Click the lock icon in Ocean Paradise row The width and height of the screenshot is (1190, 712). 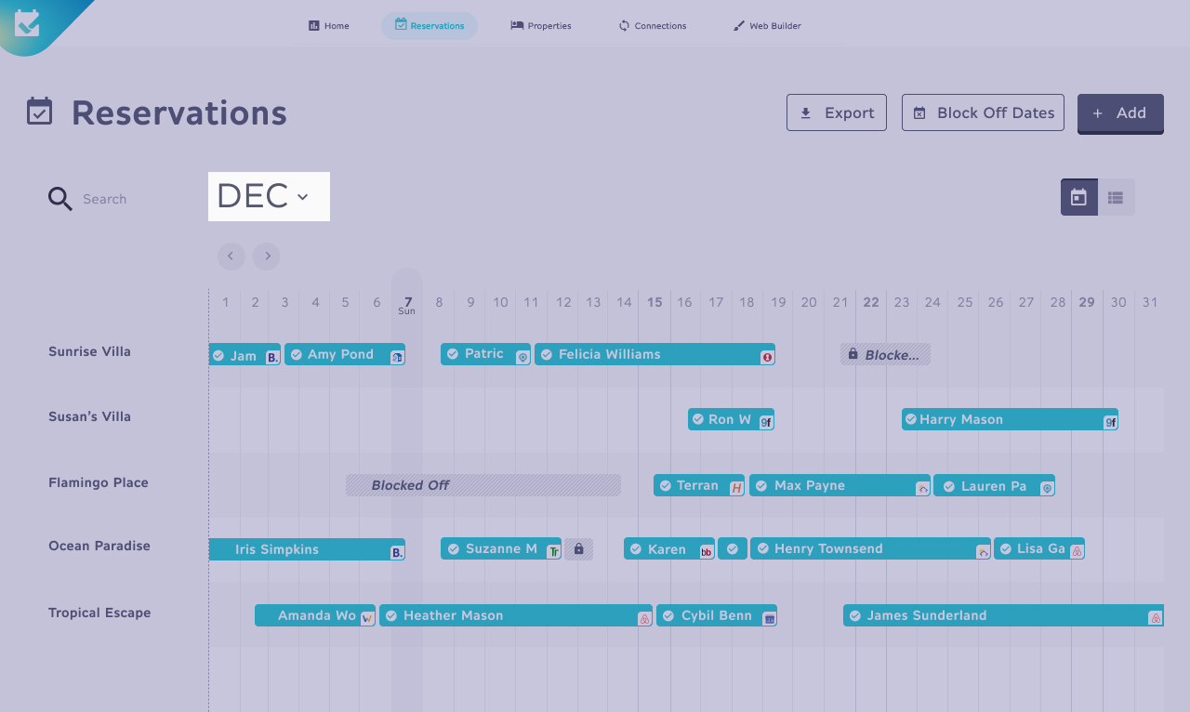(578, 549)
